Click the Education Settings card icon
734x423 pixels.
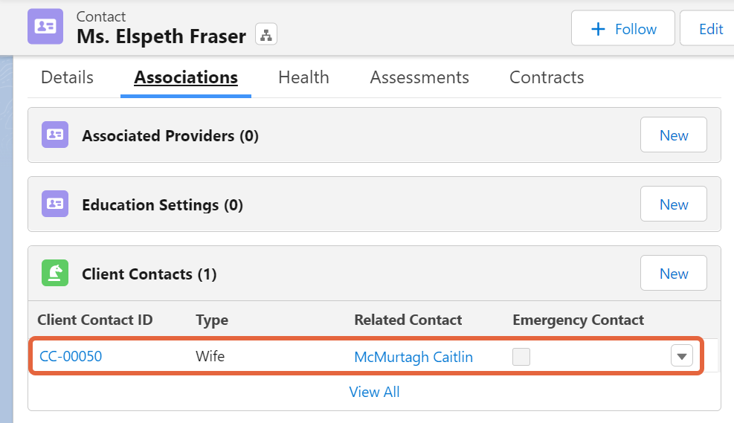click(x=55, y=204)
